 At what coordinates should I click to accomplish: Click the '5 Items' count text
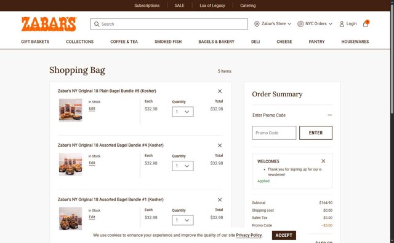[x=225, y=71]
